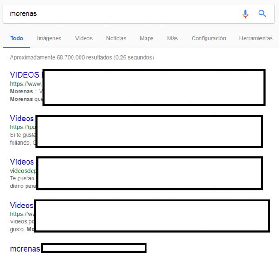Click the 'videosdep' green URL text

[23, 171]
